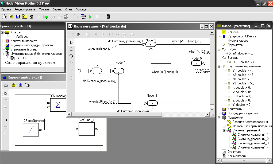The height and width of the screenshot is (164, 273).
Task: Click the green plus add-class icon
Action: [x=46, y=17]
